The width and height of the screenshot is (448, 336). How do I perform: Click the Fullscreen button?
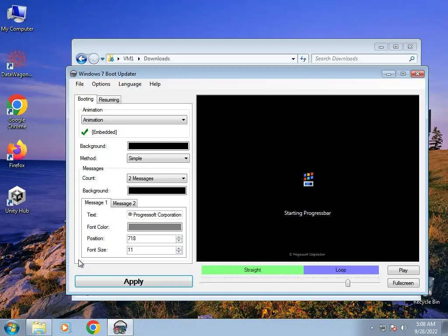[x=403, y=283]
